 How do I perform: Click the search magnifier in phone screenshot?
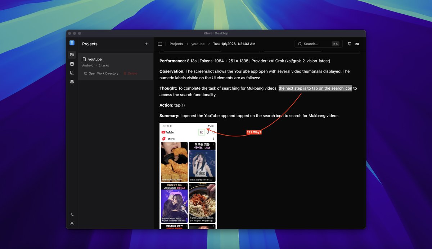point(213,132)
